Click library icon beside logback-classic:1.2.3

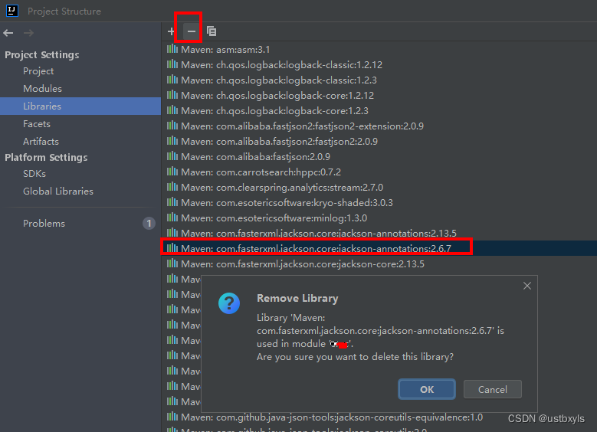point(172,79)
